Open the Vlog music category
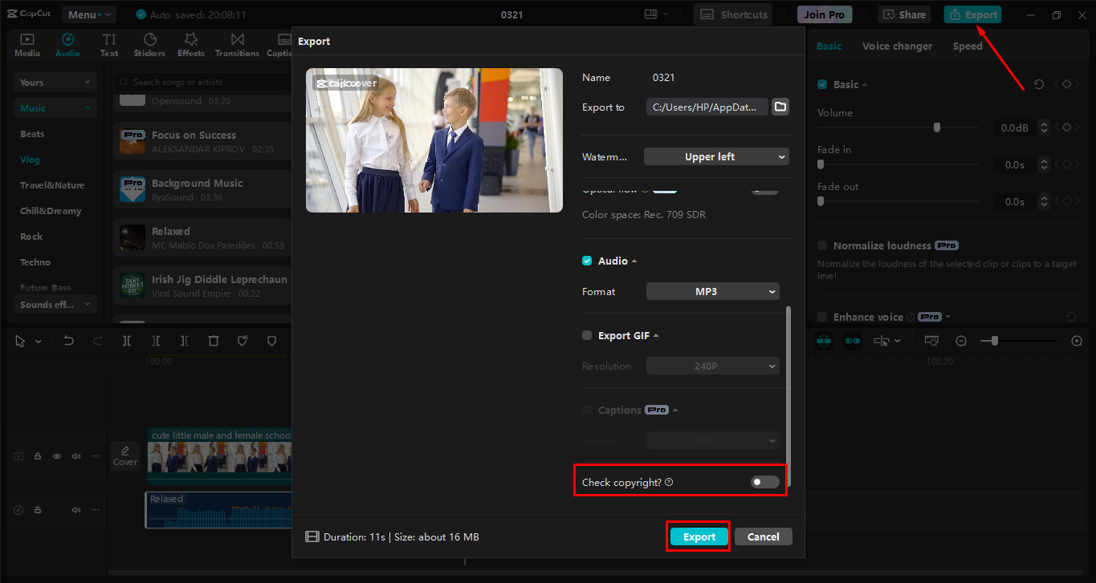The width and height of the screenshot is (1096, 583). click(x=30, y=159)
